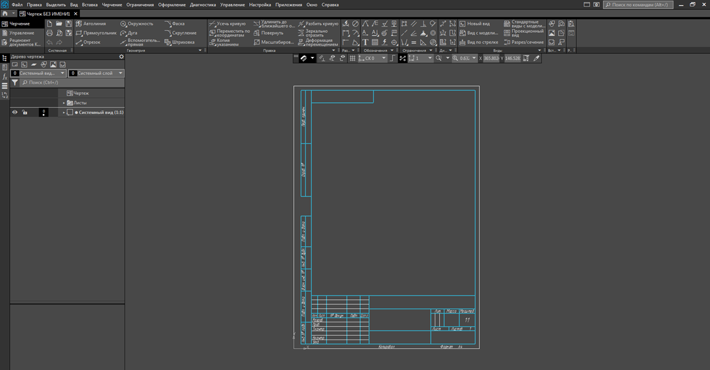710x370 pixels.
Task: Expand the Обозначения panel arrow
Action: (392, 50)
